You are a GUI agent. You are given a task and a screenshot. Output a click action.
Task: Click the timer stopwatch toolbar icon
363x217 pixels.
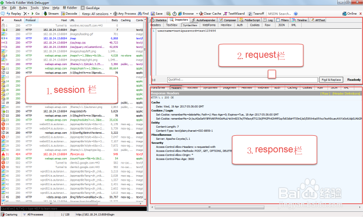[x=174, y=14]
